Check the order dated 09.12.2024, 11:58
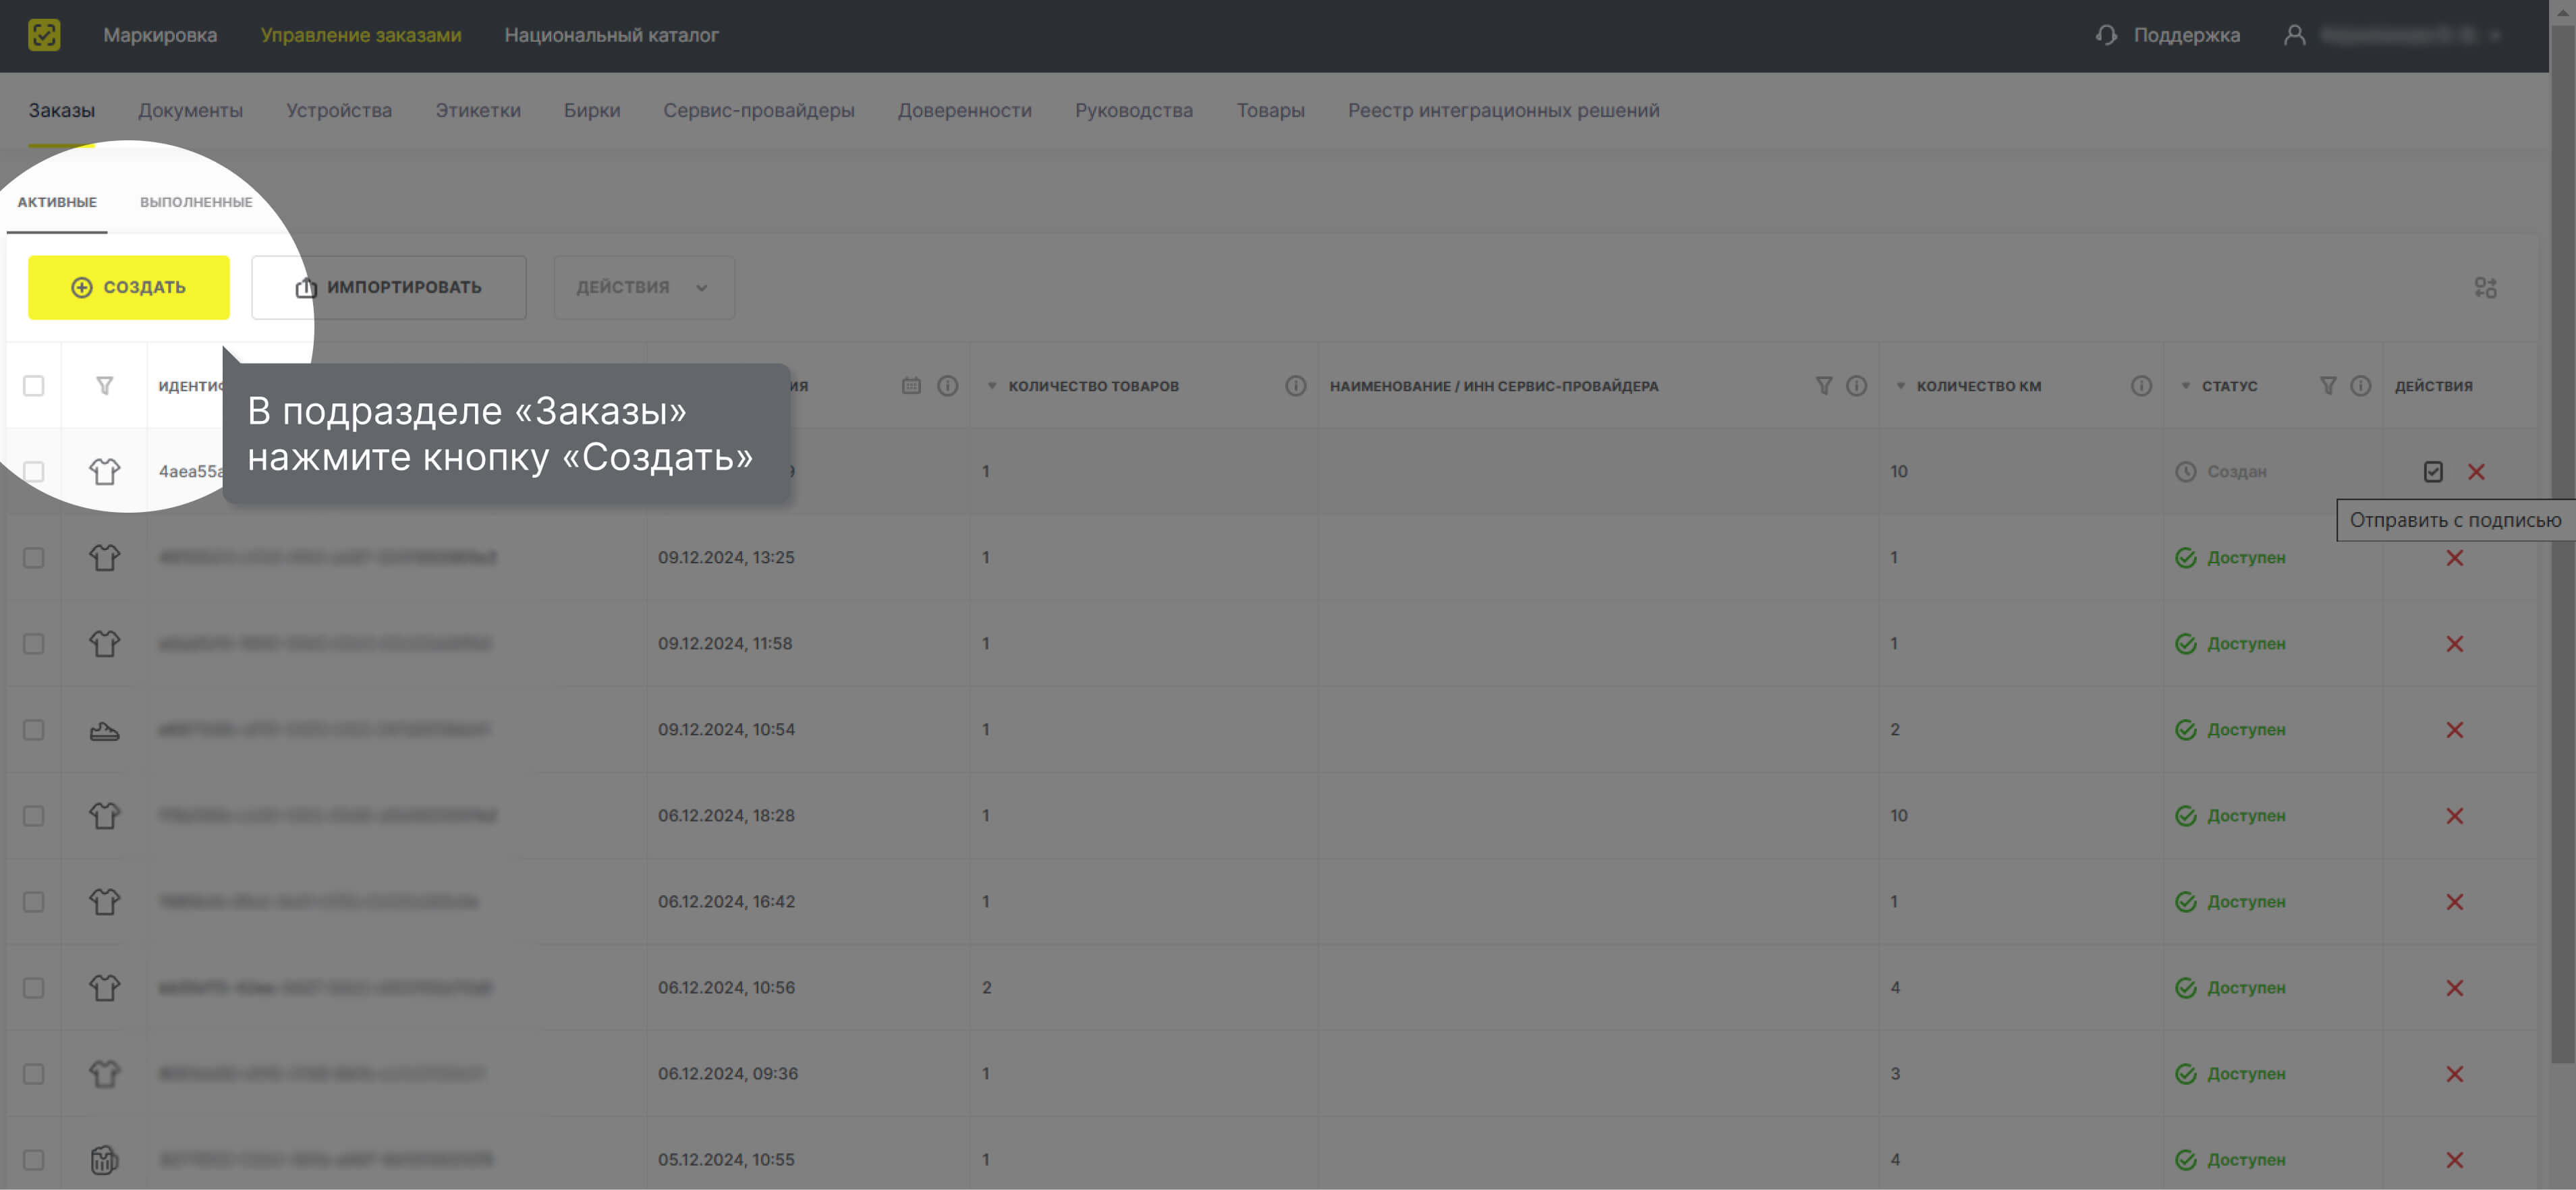The image size is (2576, 1190). click(x=34, y=644)
